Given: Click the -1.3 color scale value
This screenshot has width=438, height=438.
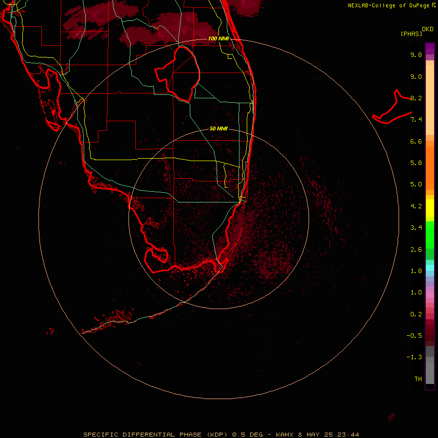Looking at the screenshot, I should pos(414,357).
